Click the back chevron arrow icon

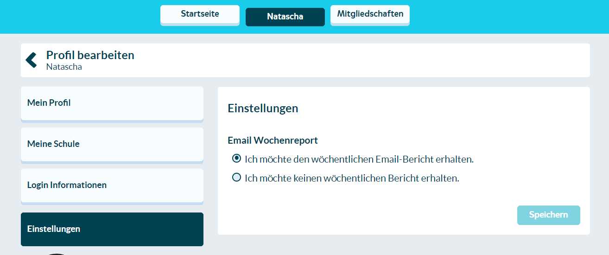pyautogui.click(x=31, y=60)
